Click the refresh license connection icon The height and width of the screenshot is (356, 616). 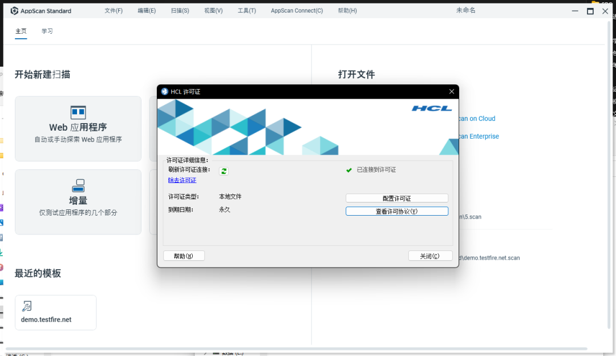pos(224,171)
